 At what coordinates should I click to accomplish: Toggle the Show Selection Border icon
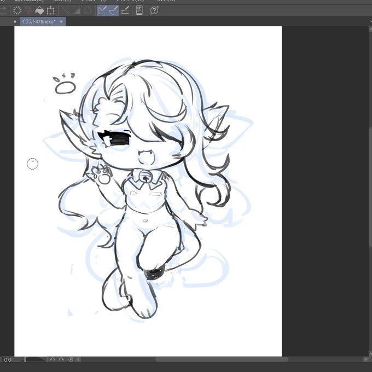88,10
